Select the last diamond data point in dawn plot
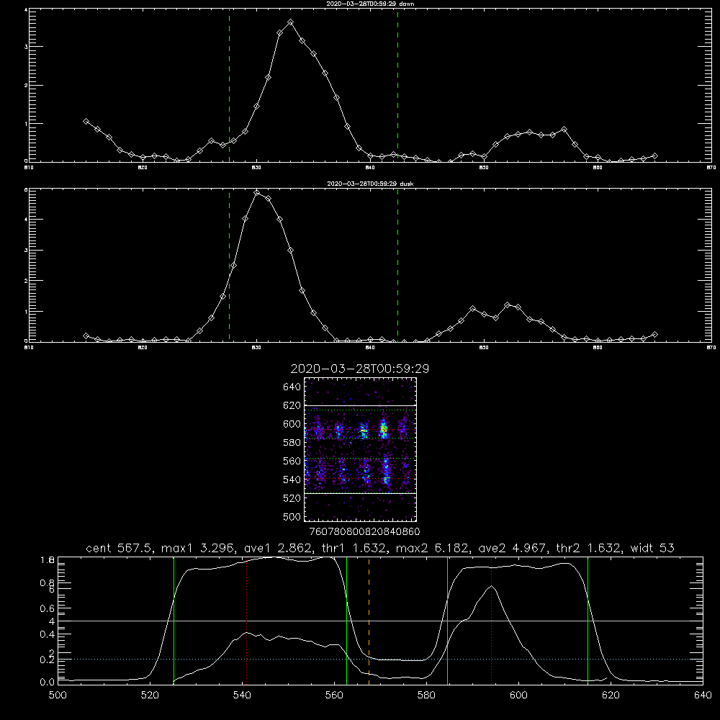Viewport: 720px width, 720px height. 654,156
